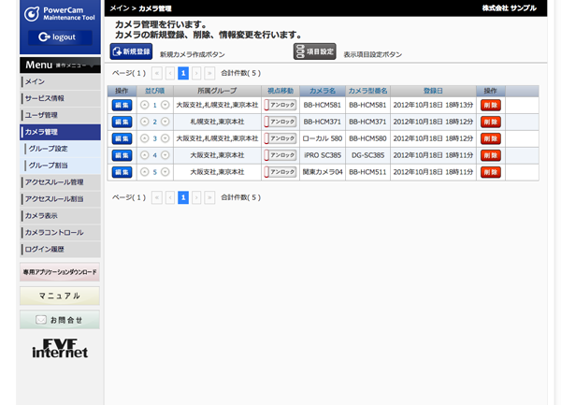Sort by 並び順 column header

(x=154, y=91)
